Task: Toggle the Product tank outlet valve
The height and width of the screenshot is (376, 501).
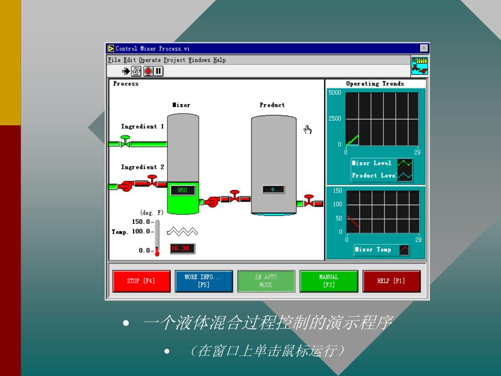Action: click(309, 200)
